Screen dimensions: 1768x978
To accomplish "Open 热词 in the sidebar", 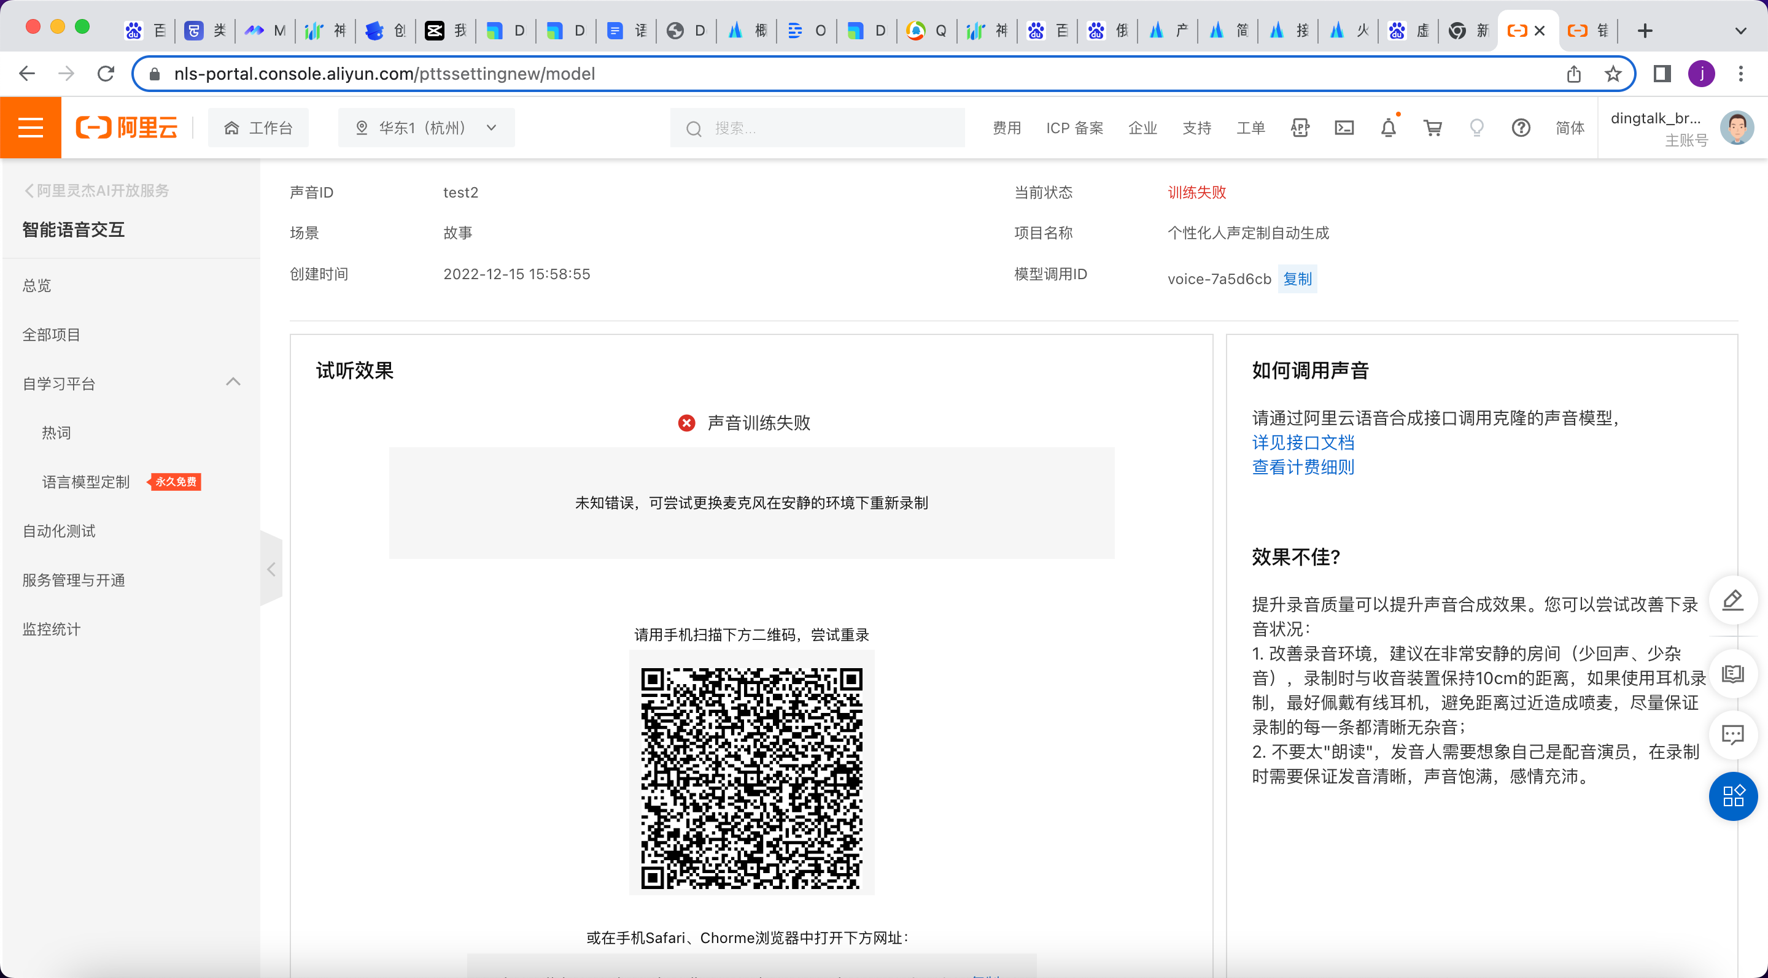I will click(x=56, y=433).
